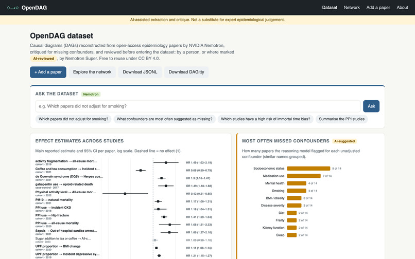Go to the Network nav item
The height and width of the screenshot is (259, 415).
(352, 7)
